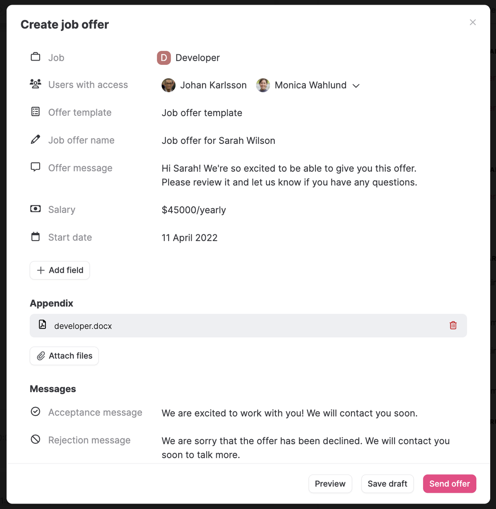Edit the Job offer for Sarah Wilson name field
Screen dimensions: 496x509
[x=218, y=140]
